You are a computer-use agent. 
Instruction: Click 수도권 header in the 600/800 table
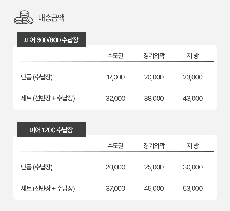[115, 56]
